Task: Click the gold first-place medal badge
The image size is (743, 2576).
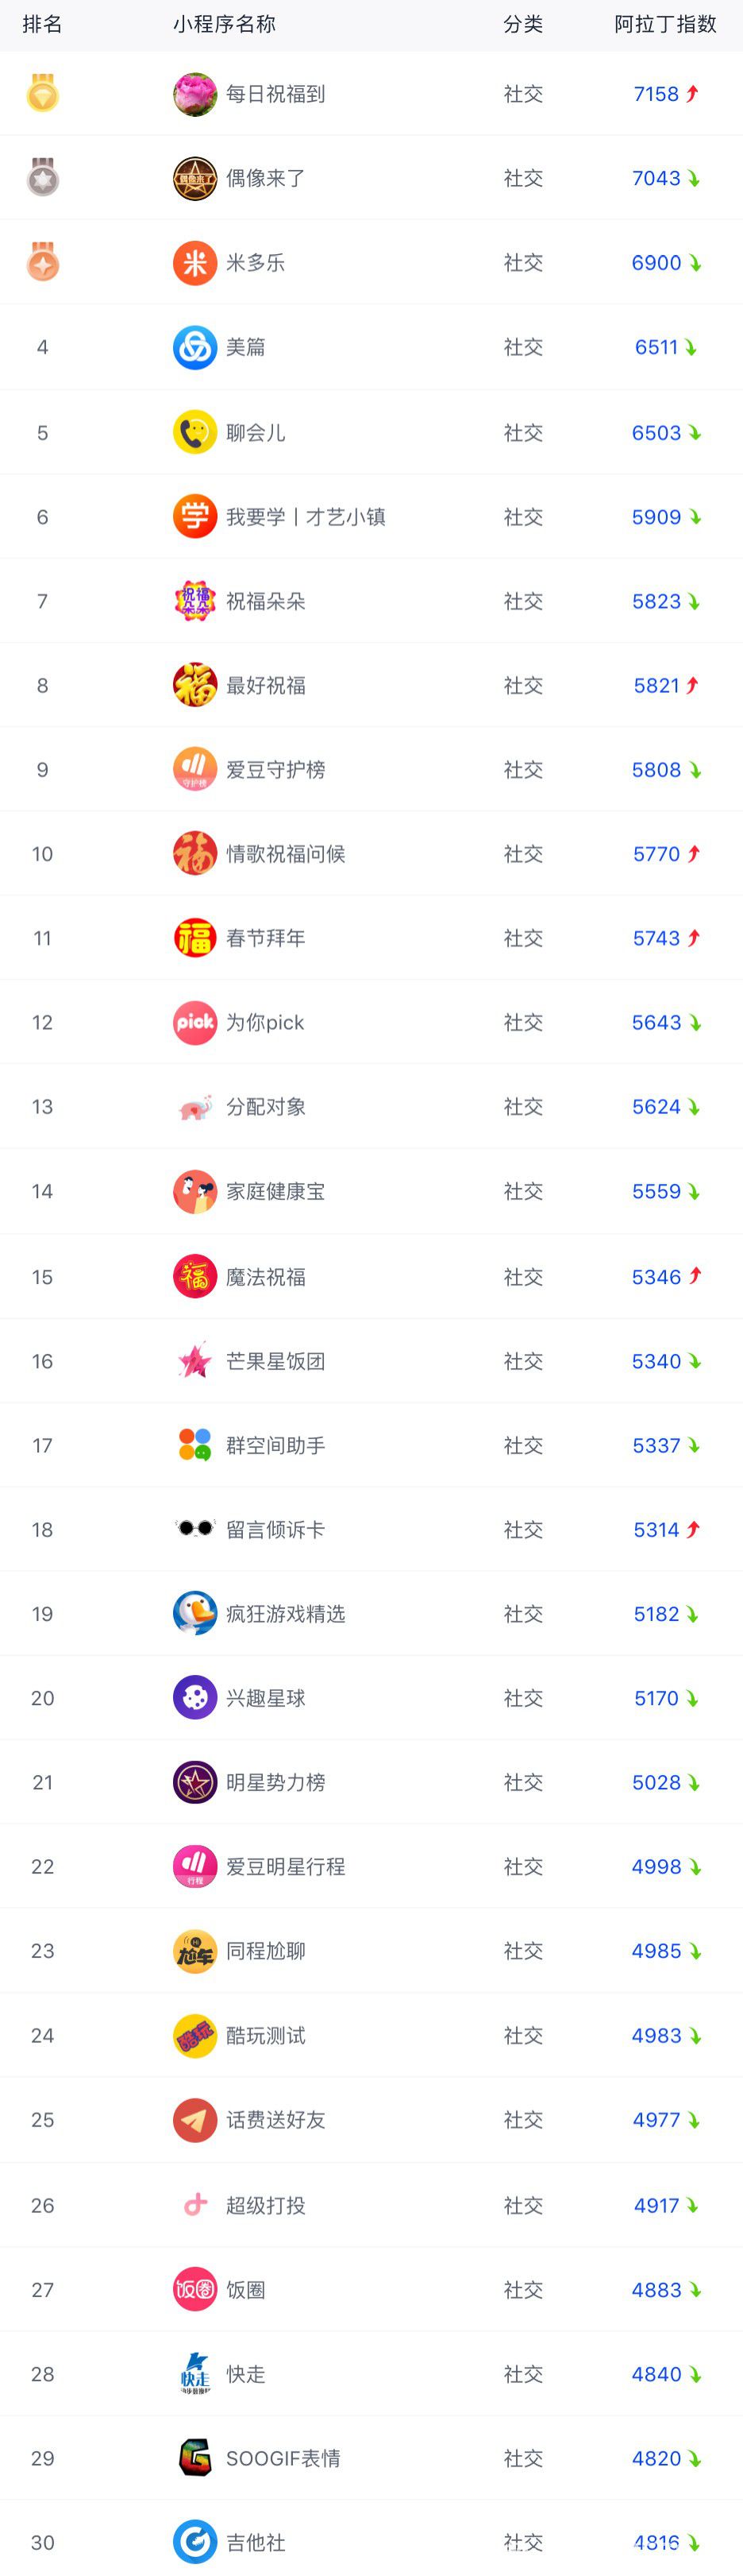Action: 42,93
